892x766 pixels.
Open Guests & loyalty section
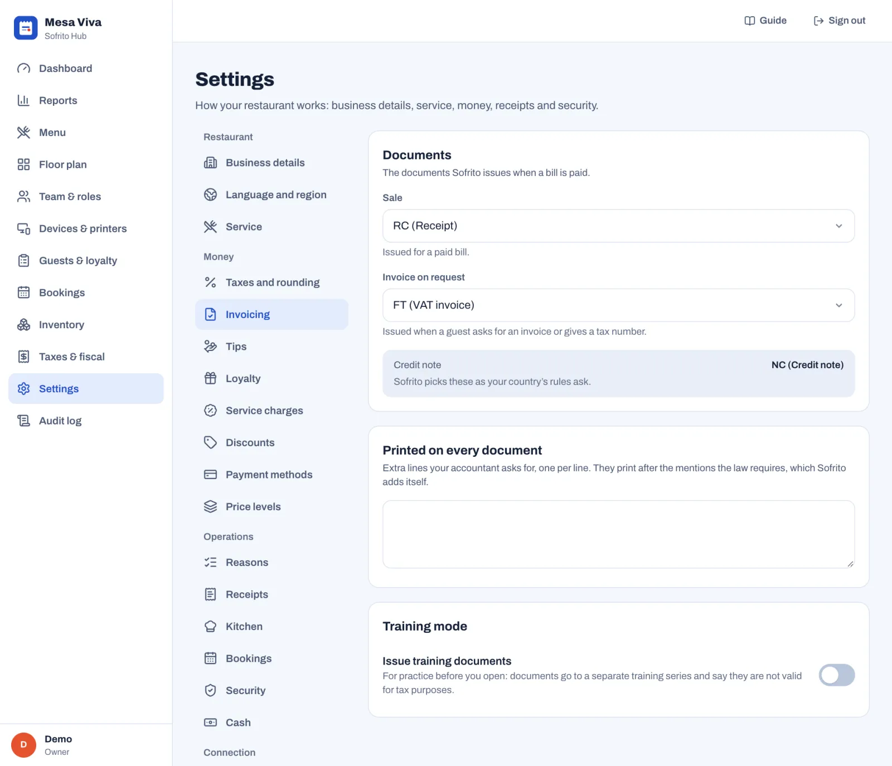coord(86,261)
